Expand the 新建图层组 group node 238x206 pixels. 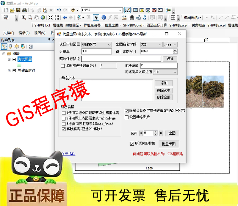9,71
